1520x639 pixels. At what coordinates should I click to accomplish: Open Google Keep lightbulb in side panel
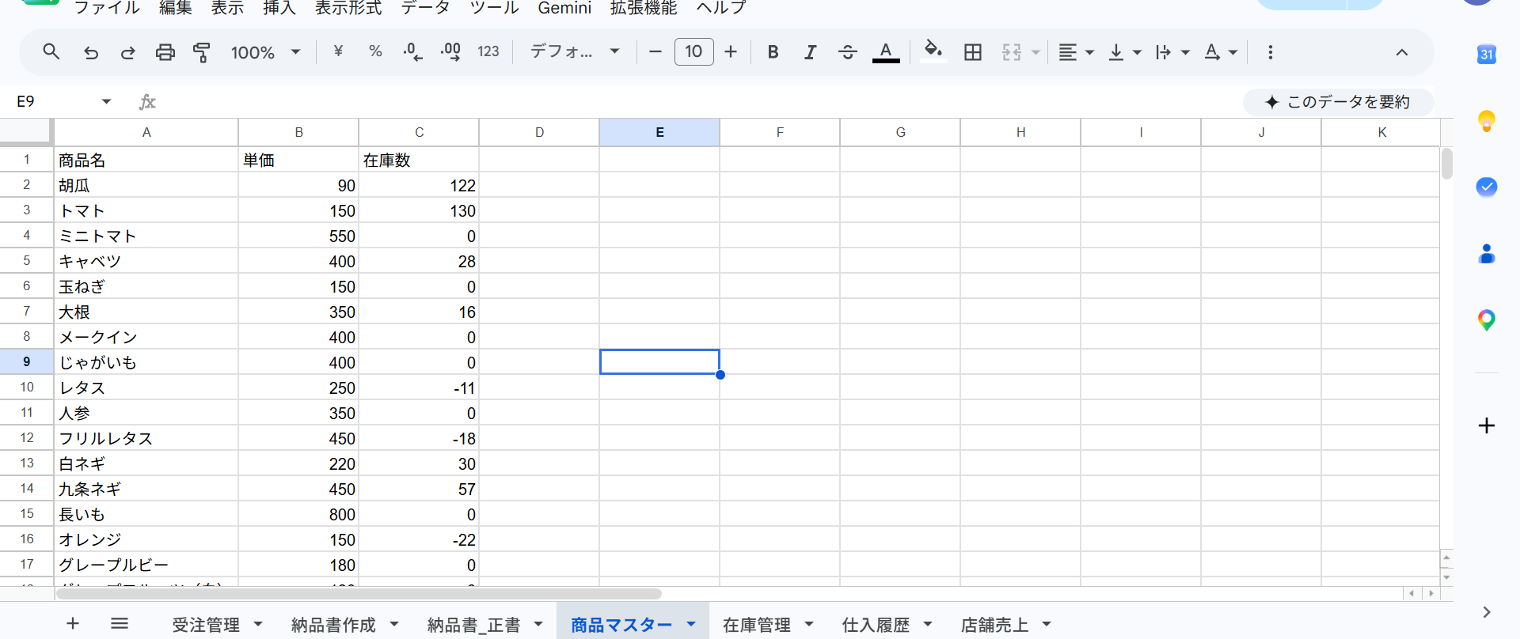coord(1486,121)
